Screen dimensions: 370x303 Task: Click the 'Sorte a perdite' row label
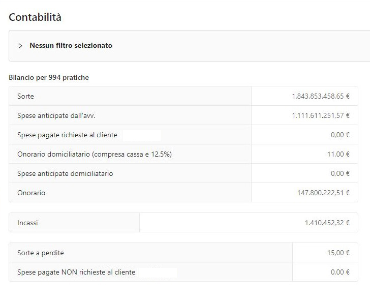pos(41,253)
